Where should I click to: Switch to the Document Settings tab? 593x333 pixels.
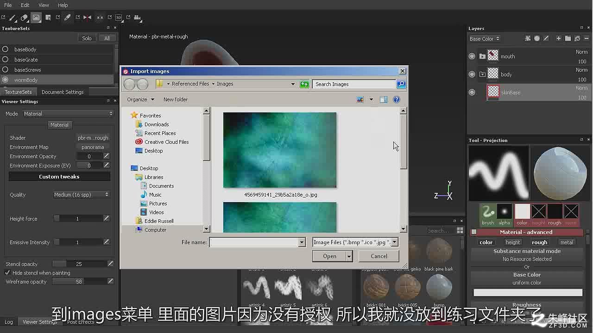(x=63, y=92)
